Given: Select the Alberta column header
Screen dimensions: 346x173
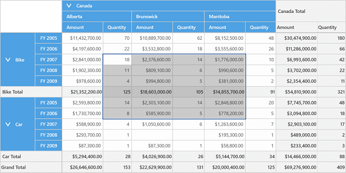Looking at the screenshot, I should click(97, 16).
